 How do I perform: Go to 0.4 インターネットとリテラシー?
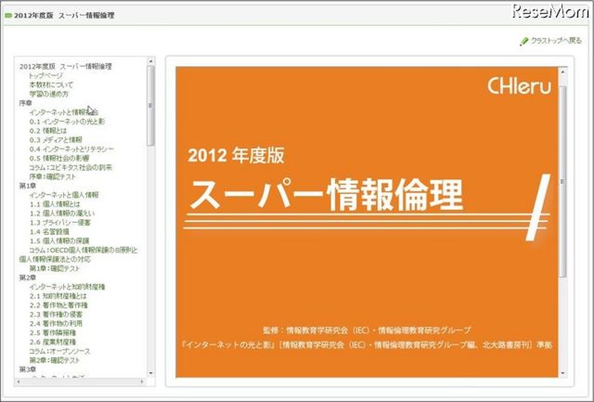pyautogui.click(x=71, y=149)
